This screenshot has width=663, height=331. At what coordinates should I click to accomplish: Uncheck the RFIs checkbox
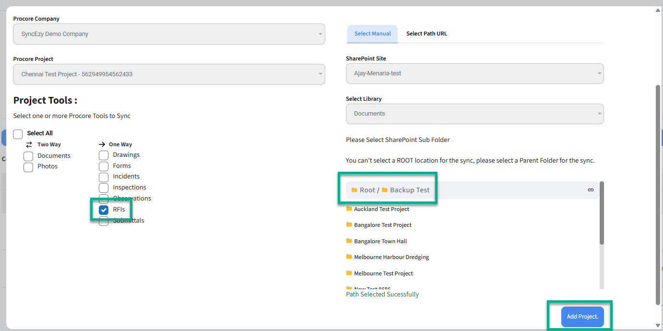[x=104, y=210]
